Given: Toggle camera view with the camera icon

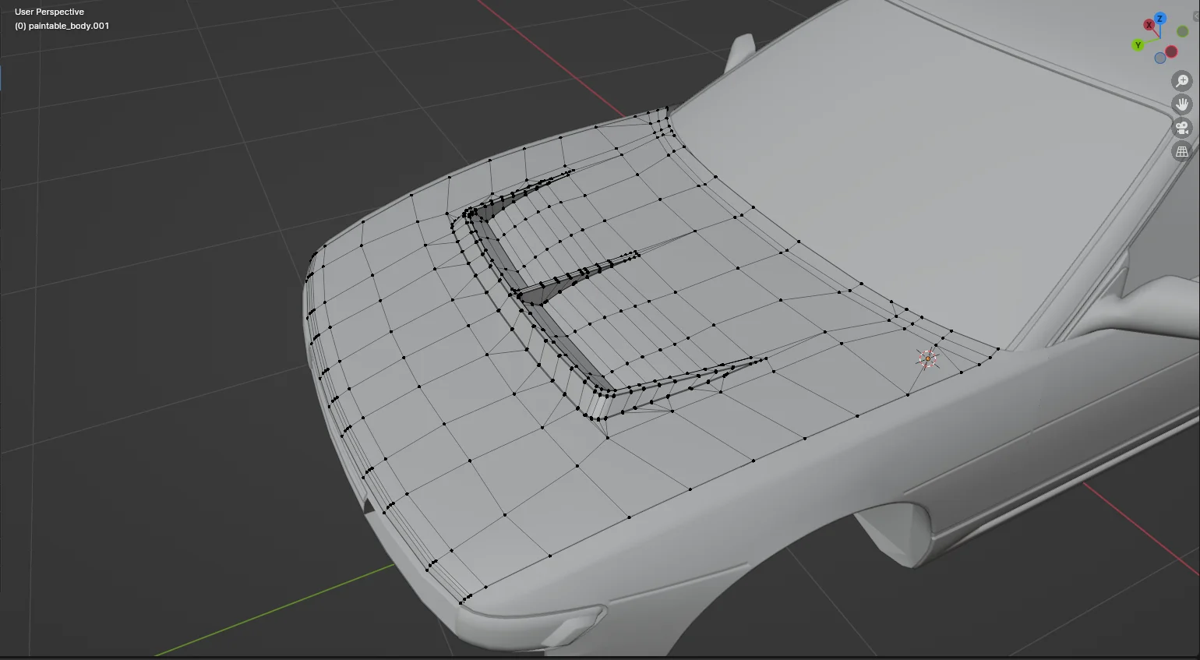Looking at the screenshot, I should [1183, 128].
